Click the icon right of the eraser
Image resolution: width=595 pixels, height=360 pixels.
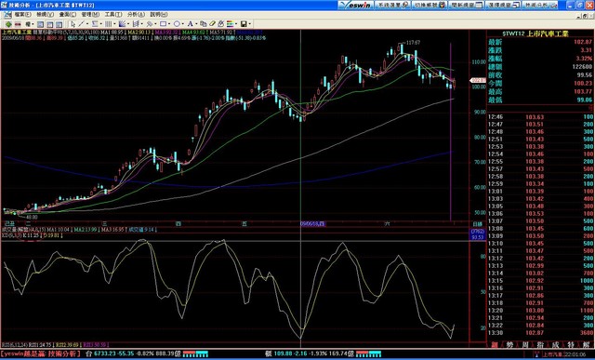click(x=221, y=24)
